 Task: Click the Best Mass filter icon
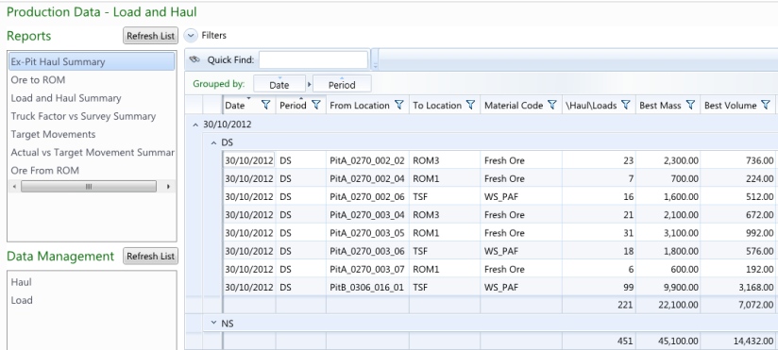tap(690, 105)
